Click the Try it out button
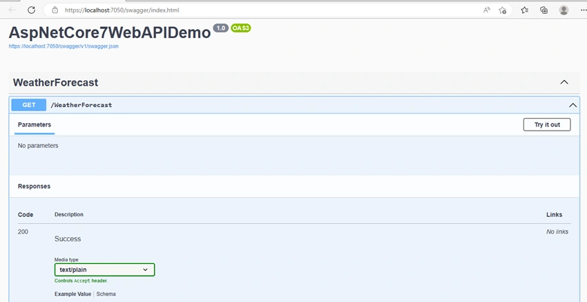 pos(547,125)
